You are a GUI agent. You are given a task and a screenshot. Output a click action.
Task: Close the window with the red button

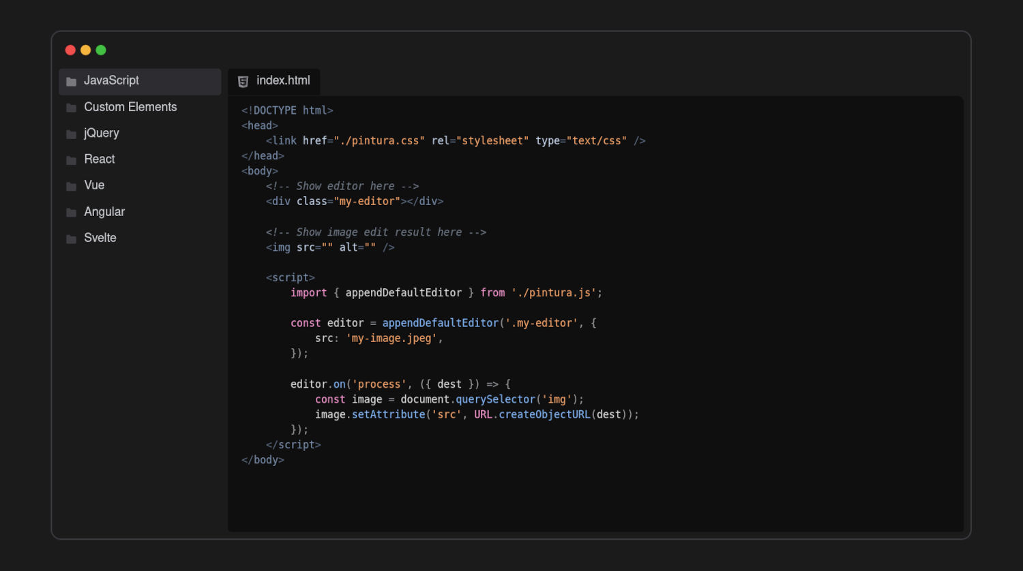[x=70, y=50]
